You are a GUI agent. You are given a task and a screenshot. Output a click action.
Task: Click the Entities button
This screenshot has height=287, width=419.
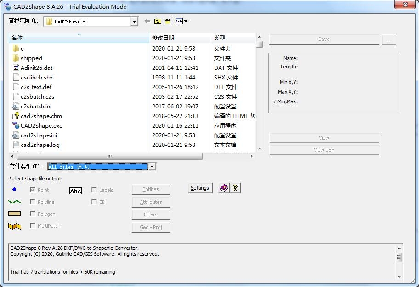(151, 189)
